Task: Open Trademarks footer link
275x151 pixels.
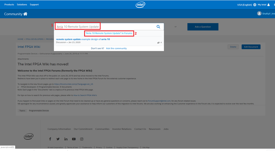Action: coord(87,147)
